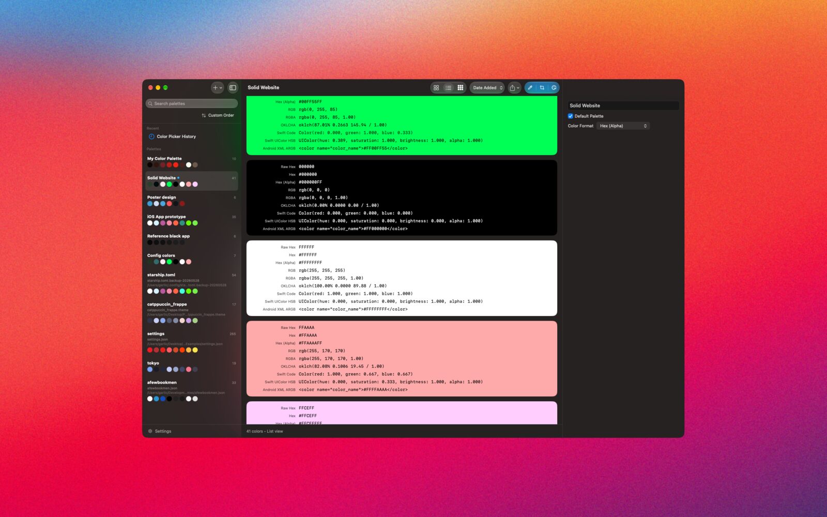The image size is (827, 517).
Task: Open the tokyo palette
Action: pyautogui.click(x=191, y=367)
